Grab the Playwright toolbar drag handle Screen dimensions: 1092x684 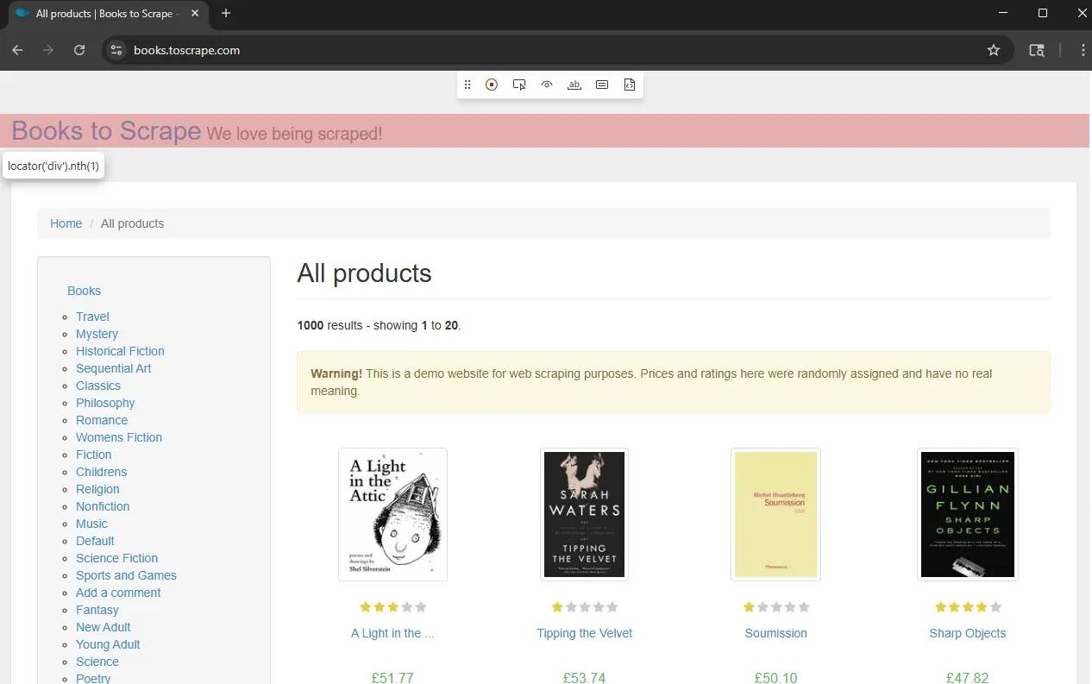point(468,85)
